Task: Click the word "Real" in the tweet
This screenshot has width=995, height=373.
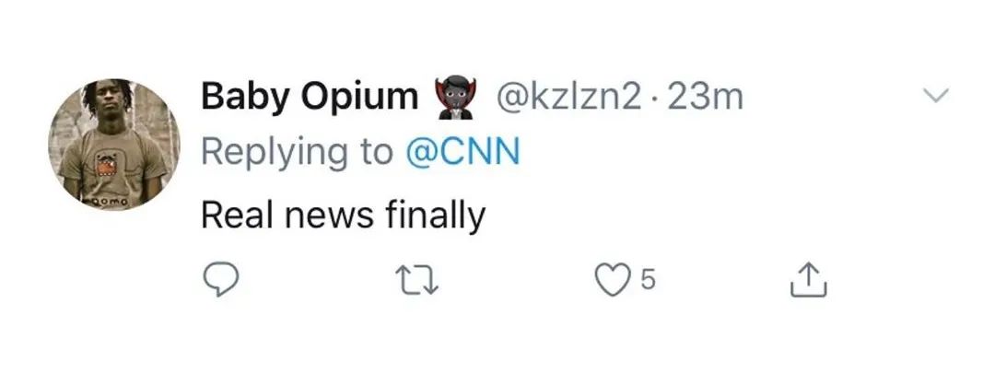Action: tap(235, 216)
